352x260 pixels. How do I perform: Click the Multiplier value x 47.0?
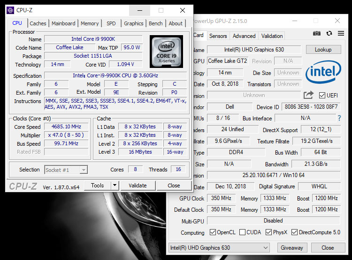[66, 135]
